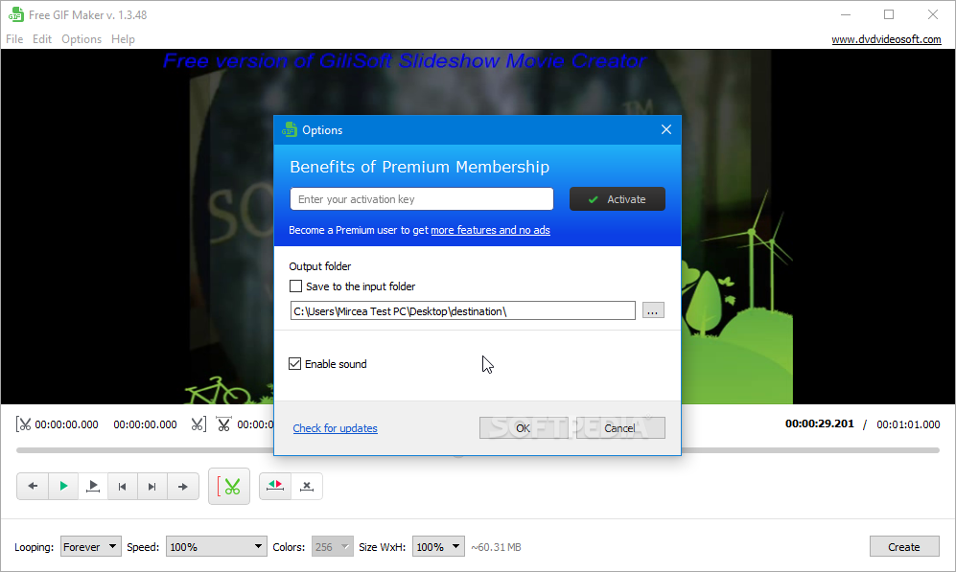Click the estimated size ~60.31 MB
The width and height of the screenshot is (956, 572).
[x=496, y=547]
